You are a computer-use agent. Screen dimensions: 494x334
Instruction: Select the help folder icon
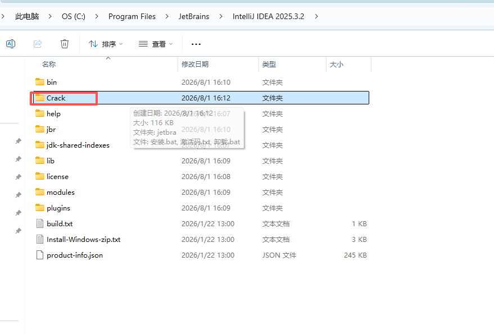tap(40, 113)
